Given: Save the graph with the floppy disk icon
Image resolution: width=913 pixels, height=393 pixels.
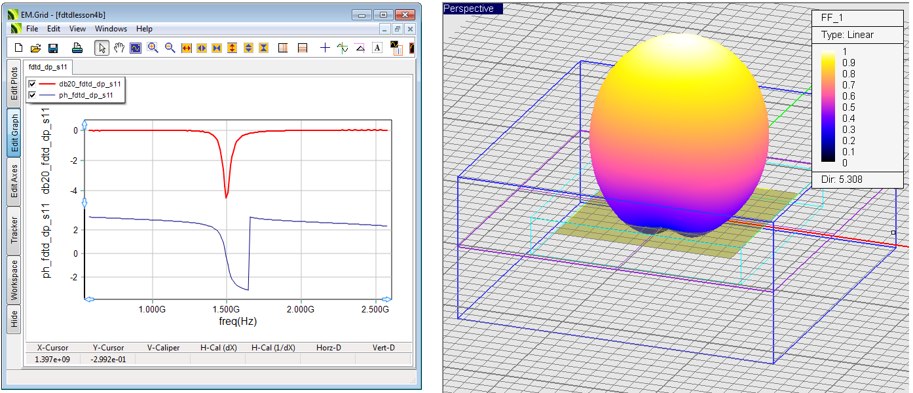Looking at the screenshot, I should [x=53, y=48].
